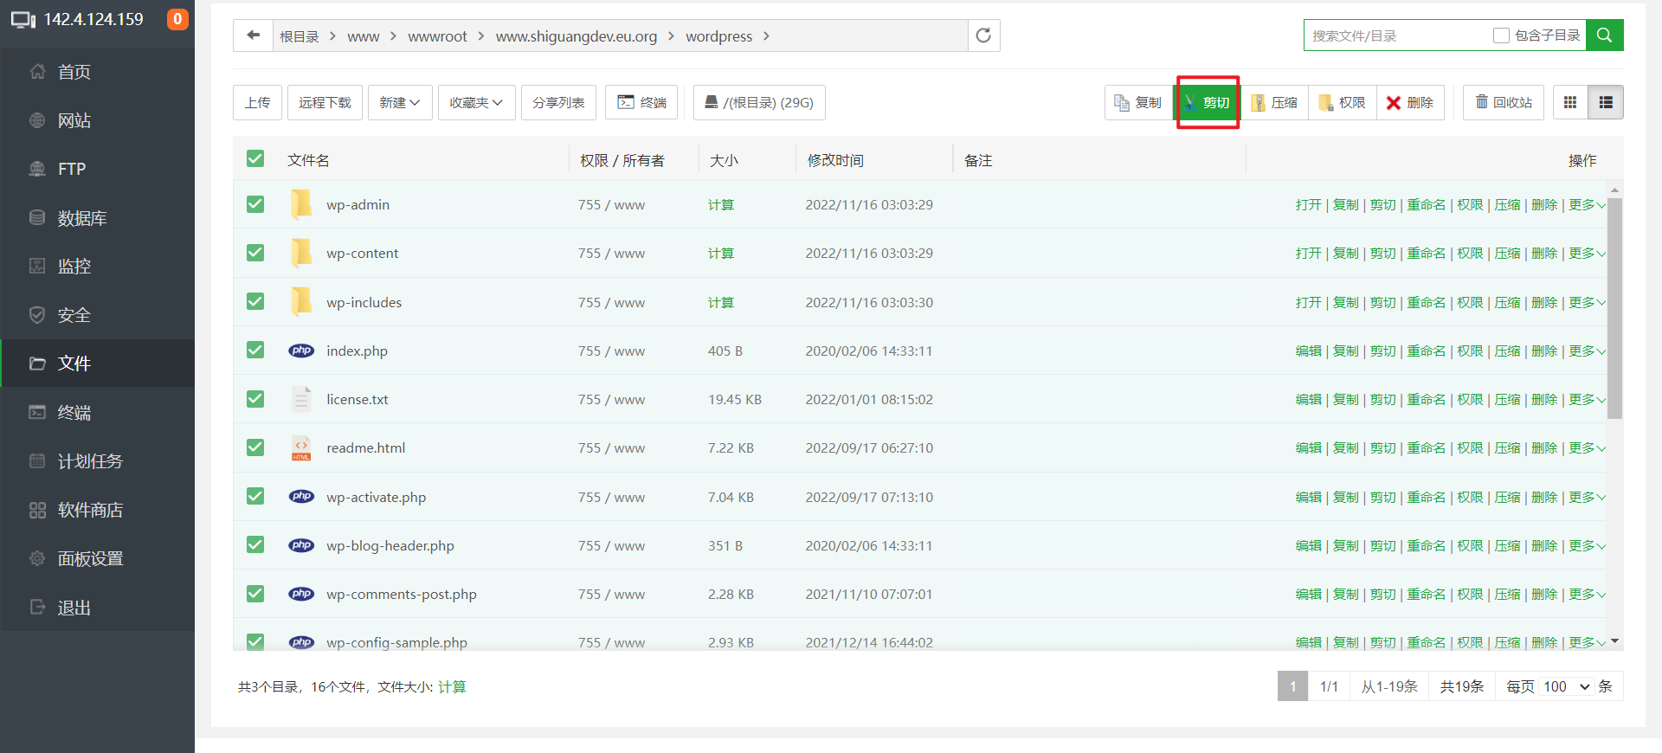Uncheck the wp-content row checkbox
Image resolution: width=1662 pixels, height=753 pixels.
[x=255, y=253]
